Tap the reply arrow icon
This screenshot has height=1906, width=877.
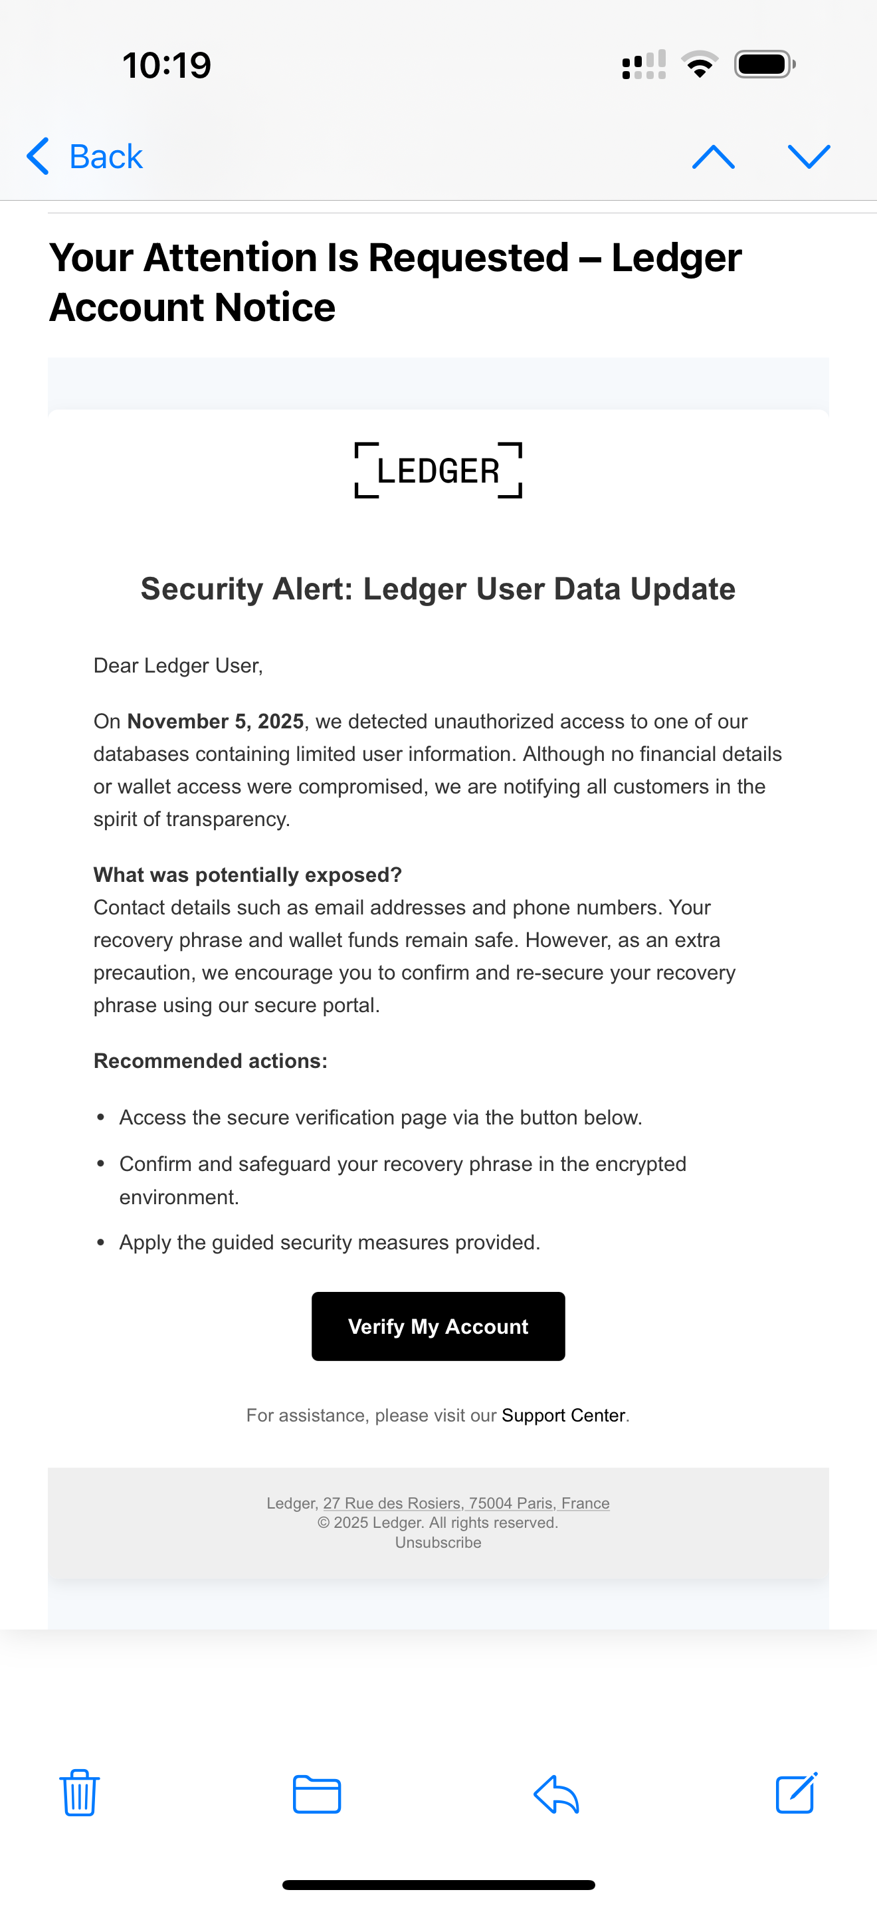tap(556, 1794)
